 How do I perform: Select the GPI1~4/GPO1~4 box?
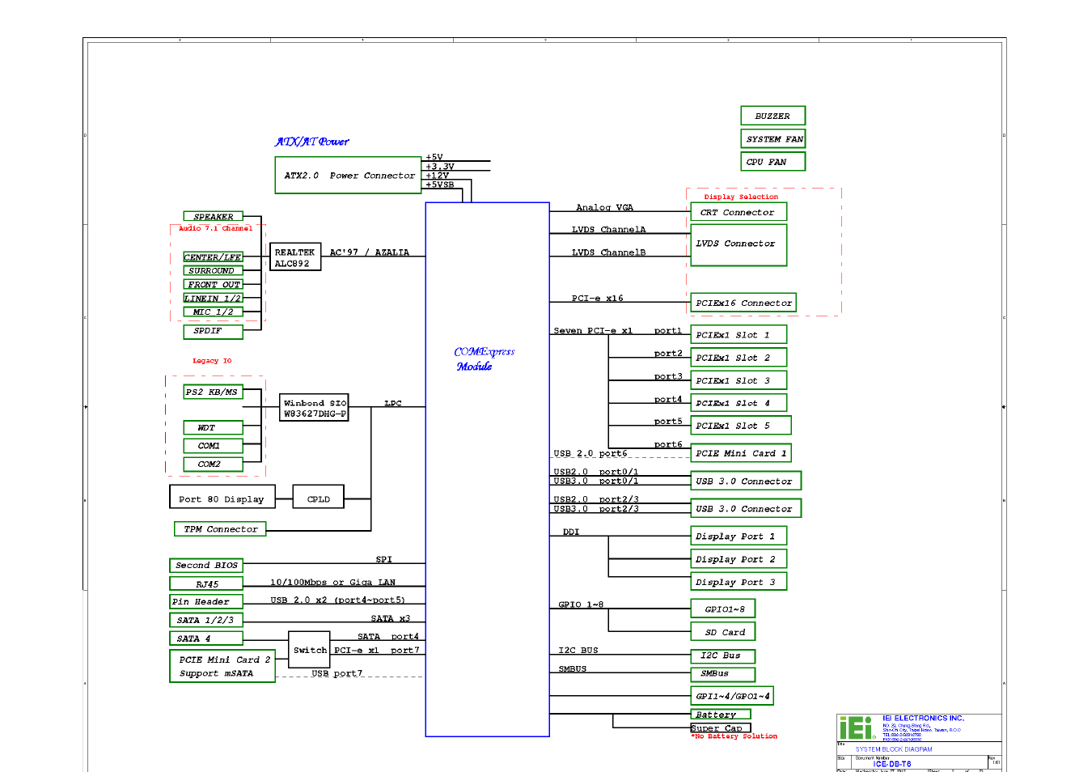pos(732,696)
